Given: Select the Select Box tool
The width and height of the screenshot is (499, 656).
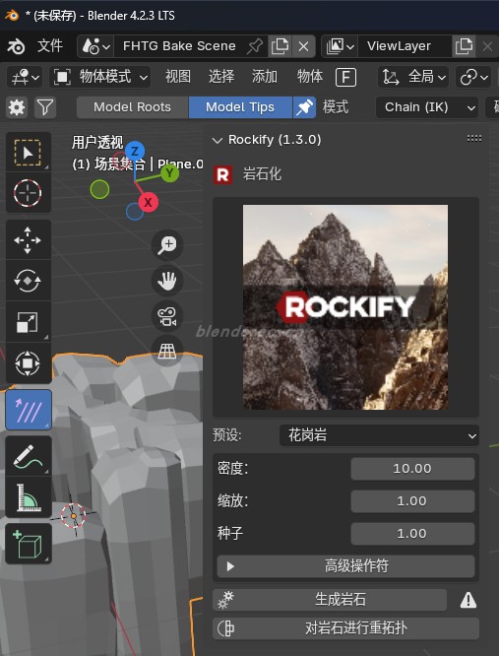Looking at the screenshot, I should [x=28, y=152].
